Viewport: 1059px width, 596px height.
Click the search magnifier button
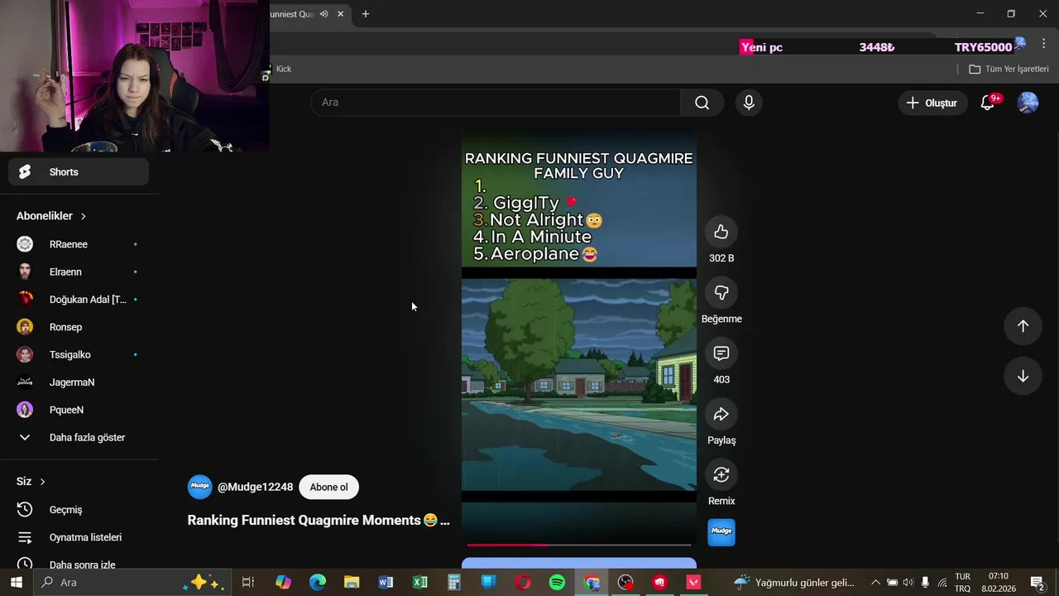coord(702,103)
